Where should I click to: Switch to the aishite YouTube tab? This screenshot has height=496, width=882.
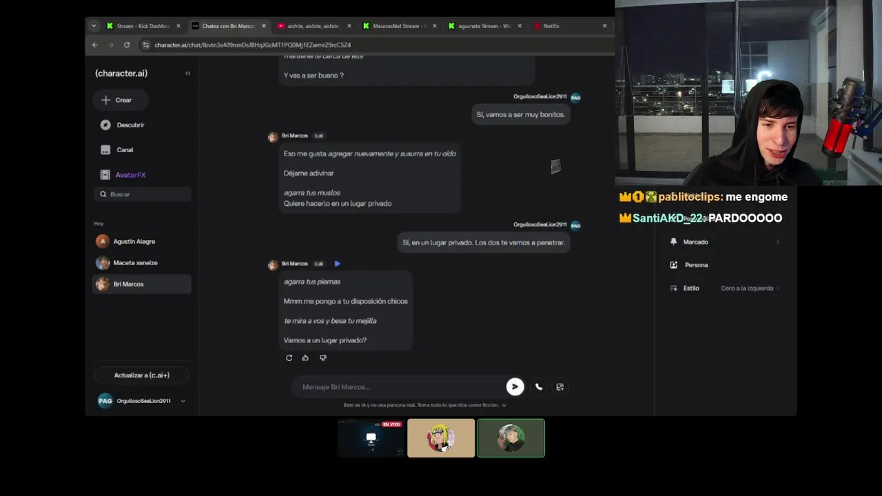click(x=314, y=26)
